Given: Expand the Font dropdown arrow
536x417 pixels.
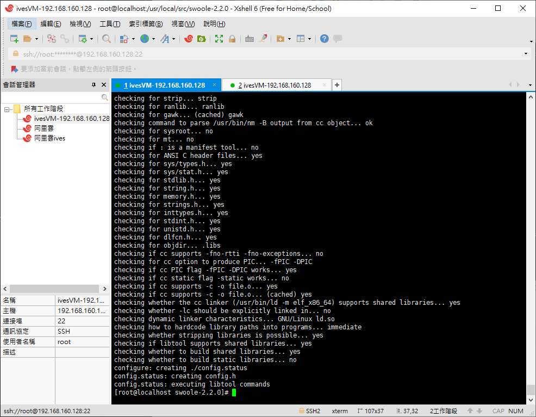Looking at the screenshot, I should (173, 39).
